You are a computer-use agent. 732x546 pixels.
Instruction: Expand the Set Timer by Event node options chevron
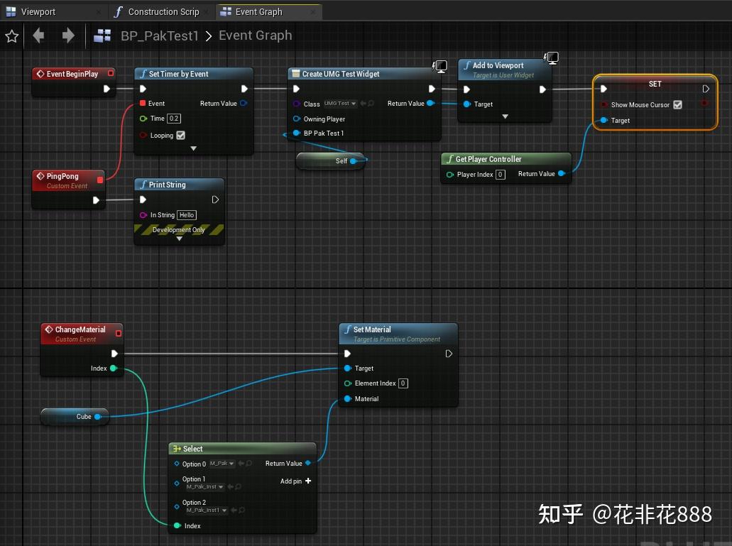pos(193,148)
